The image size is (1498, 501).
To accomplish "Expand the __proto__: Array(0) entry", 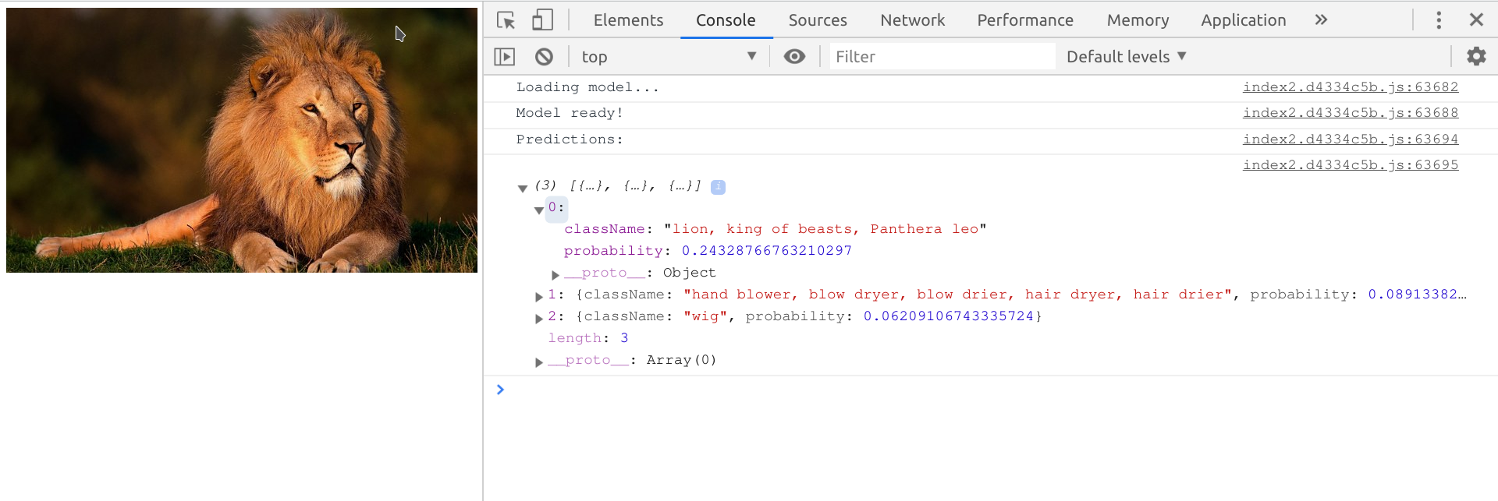I will pos(538,362).
